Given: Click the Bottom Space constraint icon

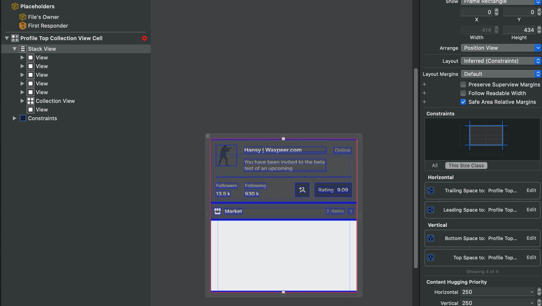Looking at the screenshot, I should pos(431,238).
